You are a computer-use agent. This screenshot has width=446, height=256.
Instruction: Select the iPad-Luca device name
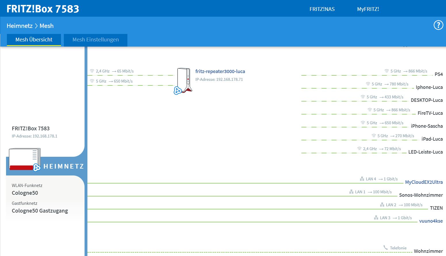point(432,139)
